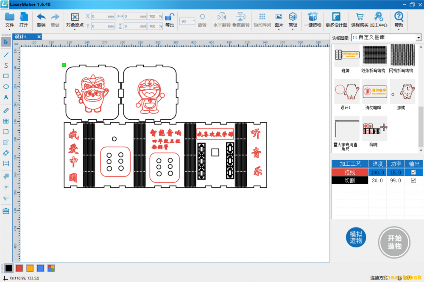Select the grid table tool

click(6, 121)
